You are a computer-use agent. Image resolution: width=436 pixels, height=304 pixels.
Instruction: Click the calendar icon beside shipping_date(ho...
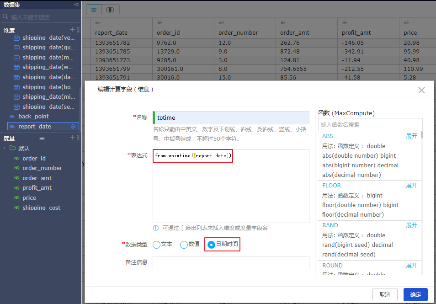17,87
